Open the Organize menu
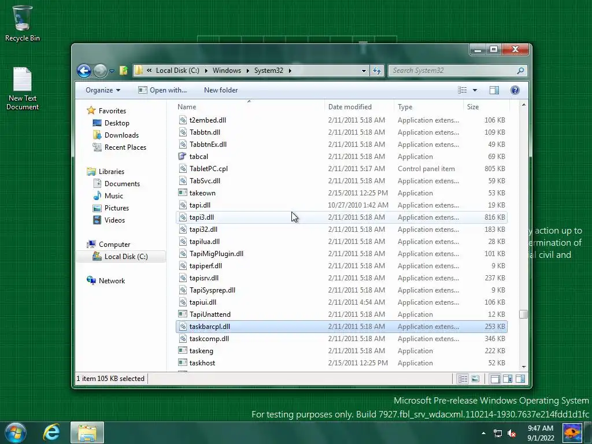 pos(103,90)
